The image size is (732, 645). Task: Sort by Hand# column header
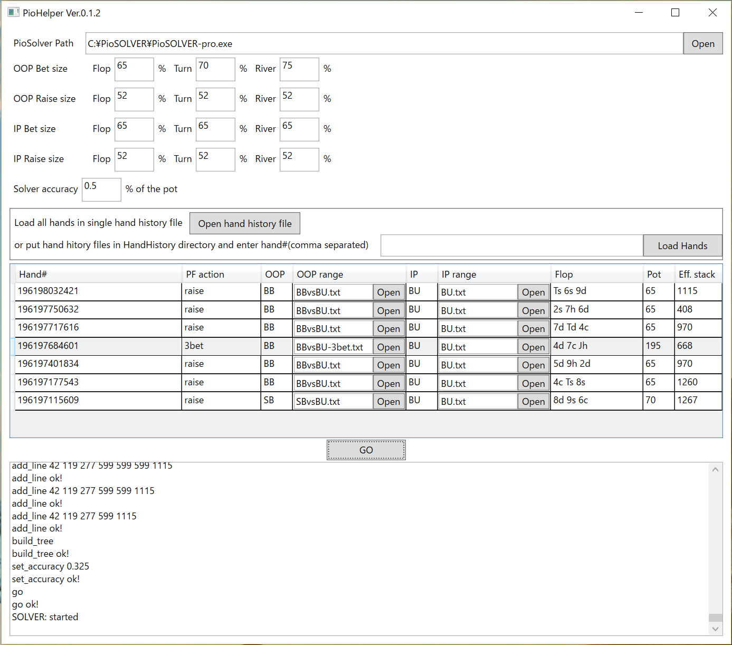tap(98, 274)
